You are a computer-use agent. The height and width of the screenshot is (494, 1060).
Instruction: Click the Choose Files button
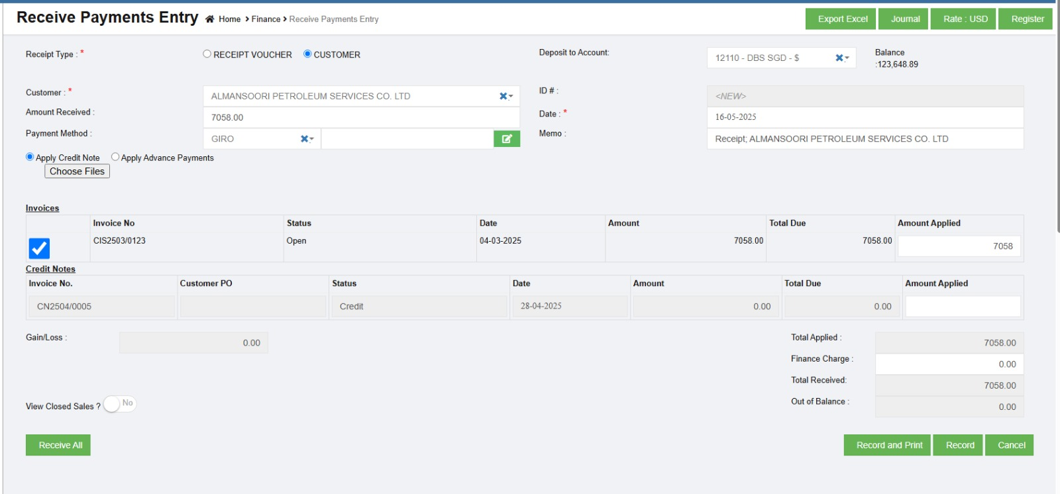click(77, 172)
